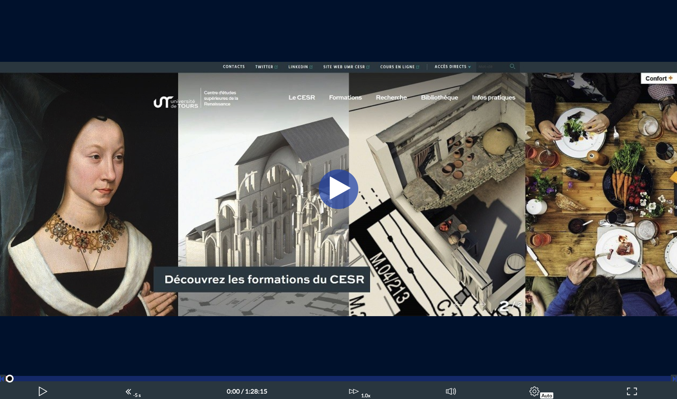
Task: Change playback speed with the 1.0x fast-forward icon
Action: (353, 391)
